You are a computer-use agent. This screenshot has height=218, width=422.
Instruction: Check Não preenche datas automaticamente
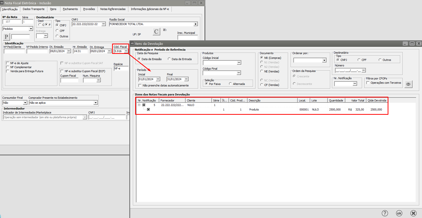pyautogui.click(x=140, y=85)
